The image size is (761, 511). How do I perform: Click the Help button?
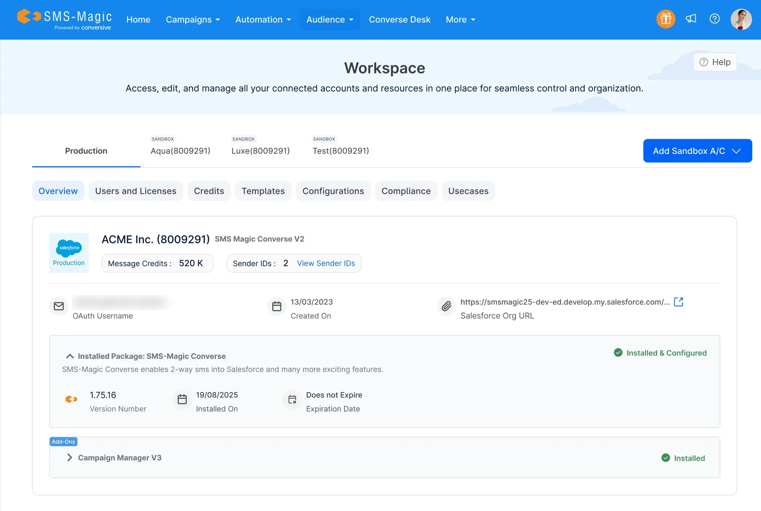click(x=715, y=62)
